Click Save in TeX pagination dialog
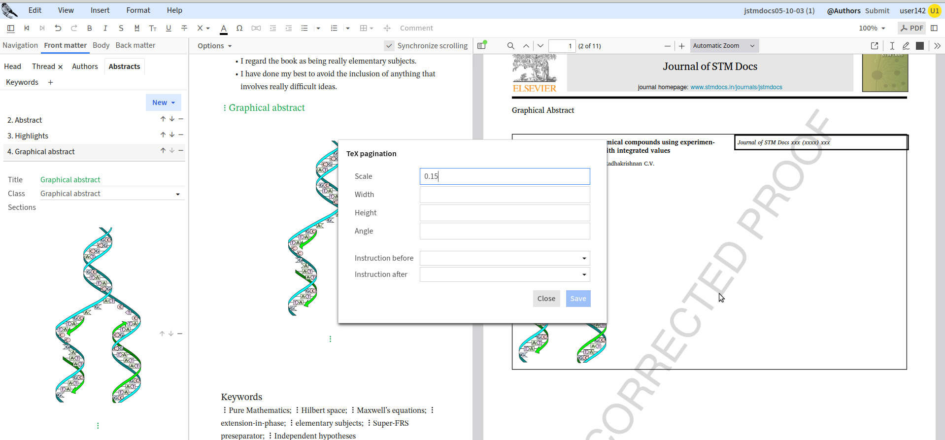Screen dimensions: 945x440 click(578, 299)
